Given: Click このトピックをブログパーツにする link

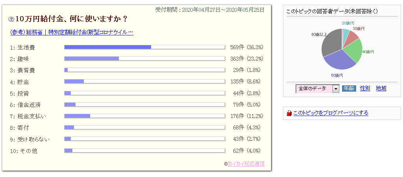Looking at the screenshot, I should 331,113.
